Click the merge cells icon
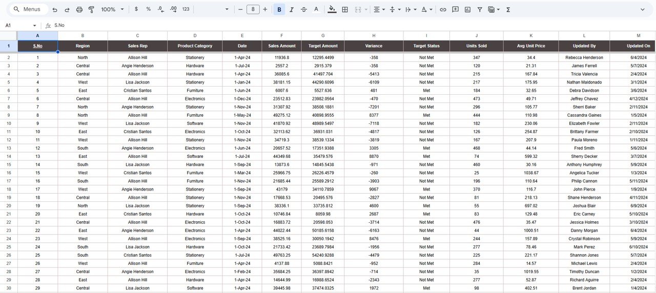 tap(358, 9)
